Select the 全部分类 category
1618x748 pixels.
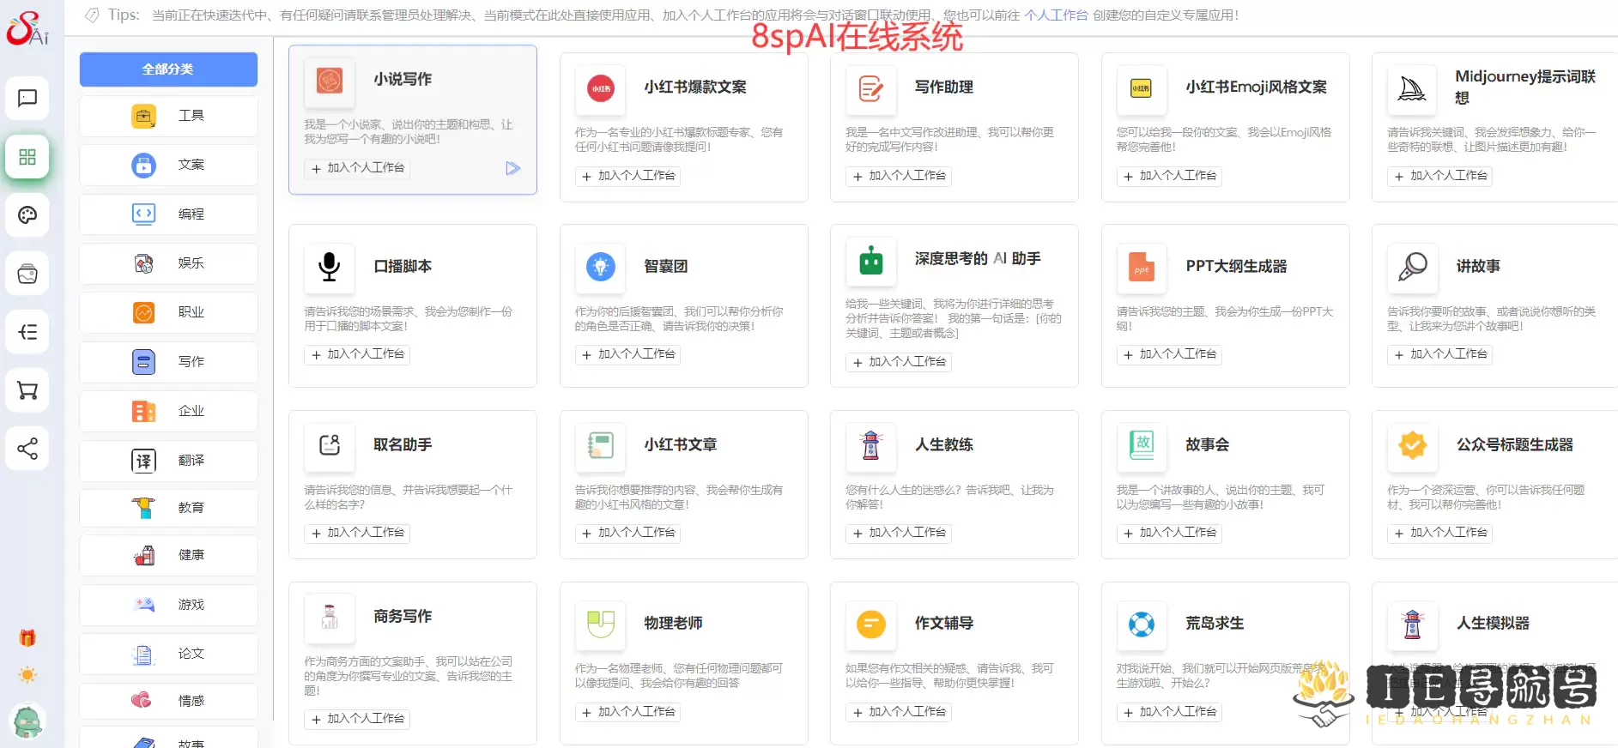pos(168,69)
